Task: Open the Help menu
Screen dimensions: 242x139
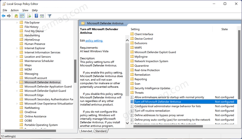Action: pyautogui.click(x=35, y=10)
